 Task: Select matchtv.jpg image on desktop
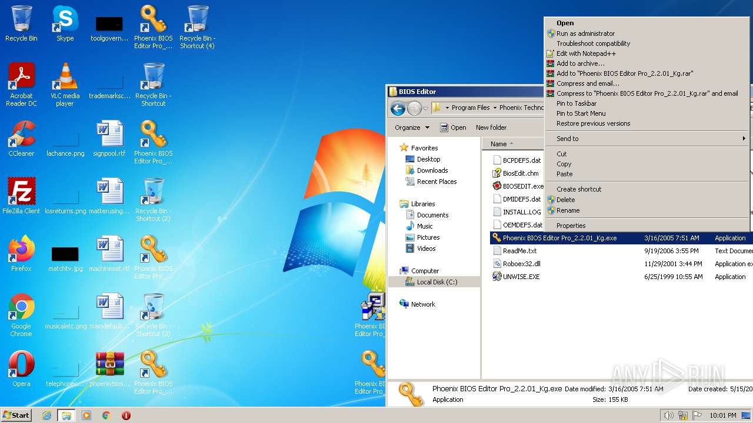[x=65, y=257]
